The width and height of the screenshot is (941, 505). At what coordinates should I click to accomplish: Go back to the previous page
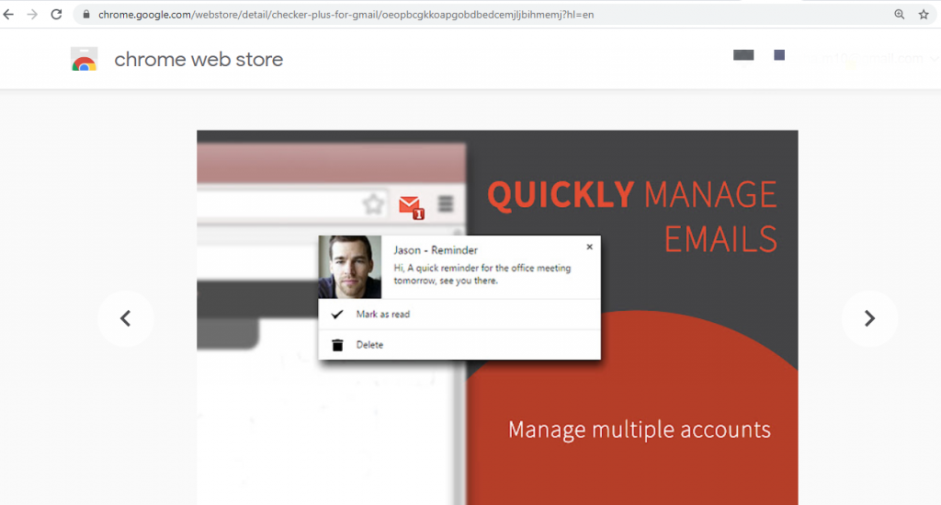(x=8, y=15)
